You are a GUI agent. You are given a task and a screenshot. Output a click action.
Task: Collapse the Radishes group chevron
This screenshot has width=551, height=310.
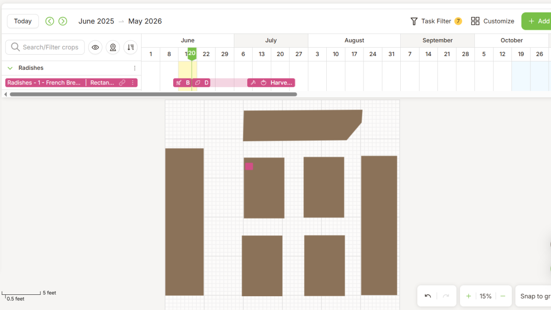(10, 68)
